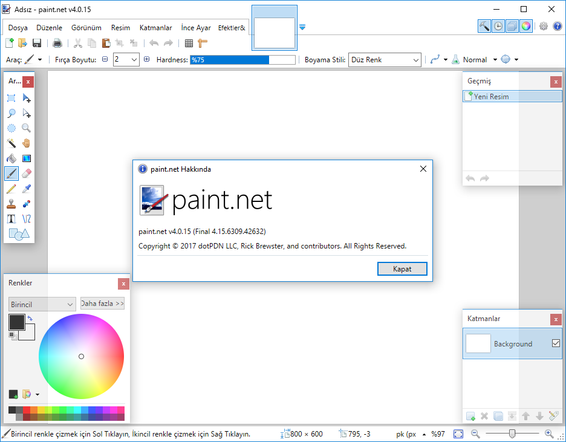Screen dimensions: 566x442
Task: Click the Daha fazla >> button
Action: [x=103, y=304]
